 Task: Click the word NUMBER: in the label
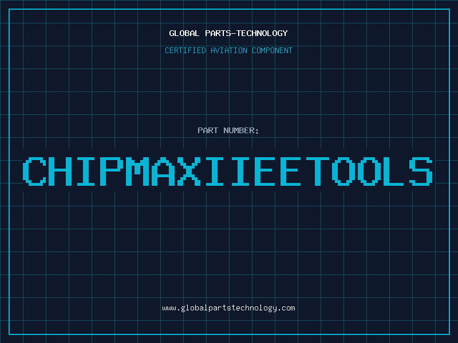point(242,130)
